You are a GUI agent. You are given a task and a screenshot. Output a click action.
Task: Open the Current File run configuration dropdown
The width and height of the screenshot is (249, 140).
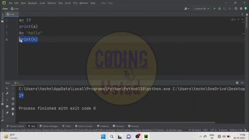(202, 9)
